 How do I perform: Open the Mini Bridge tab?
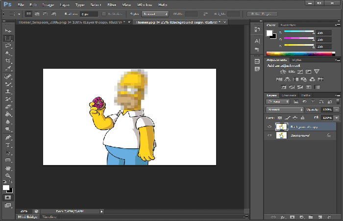click(27, 217)
